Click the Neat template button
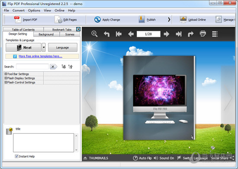 click(23, 48)
